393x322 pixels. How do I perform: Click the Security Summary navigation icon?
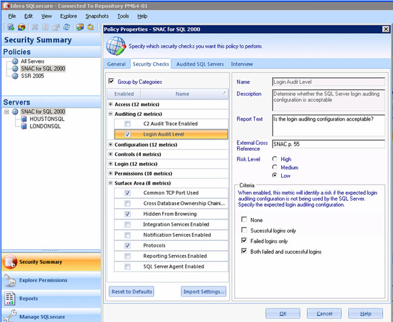coord(10,262)
